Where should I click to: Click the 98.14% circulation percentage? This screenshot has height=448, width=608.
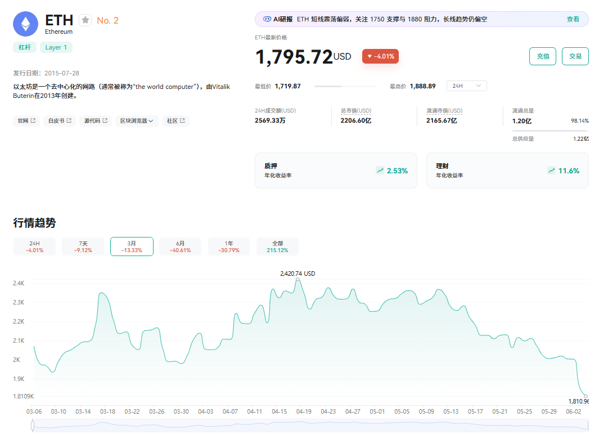point(580,120)
